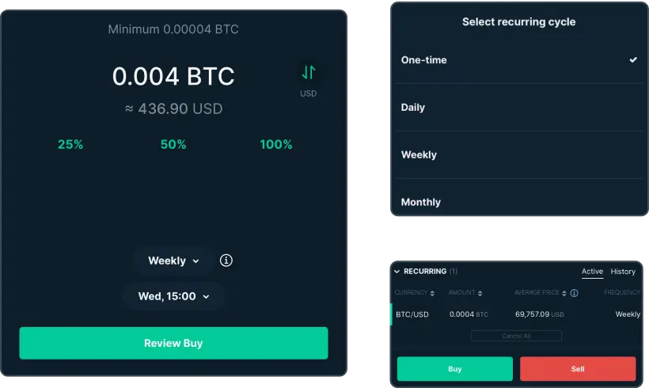Viewport: 649px width, 388px height.
Task: Click checkmark beside One-time option
Action: pyautogui.click(x=633, y=60)
